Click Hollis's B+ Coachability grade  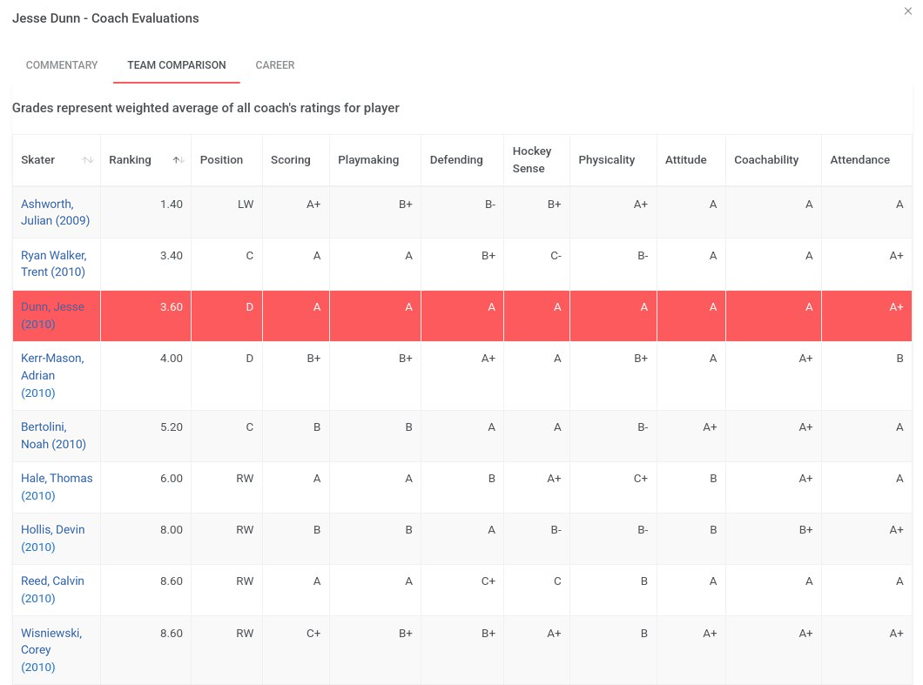coord(805,530)
